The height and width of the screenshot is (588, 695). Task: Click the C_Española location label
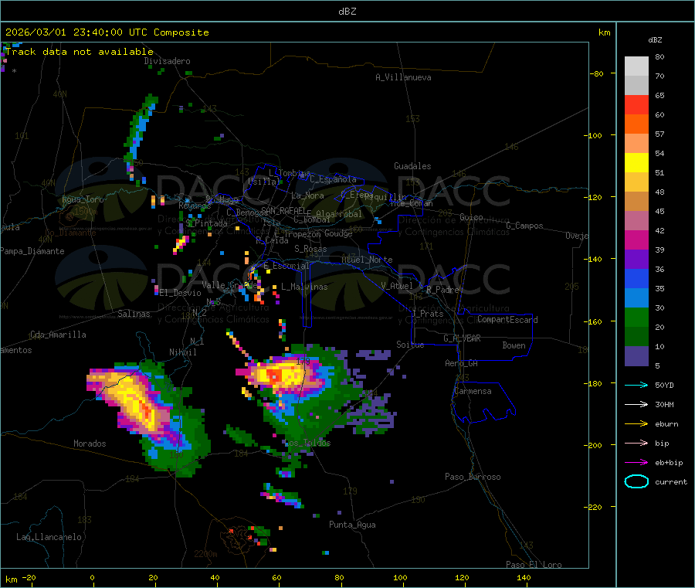coord(334,179)
